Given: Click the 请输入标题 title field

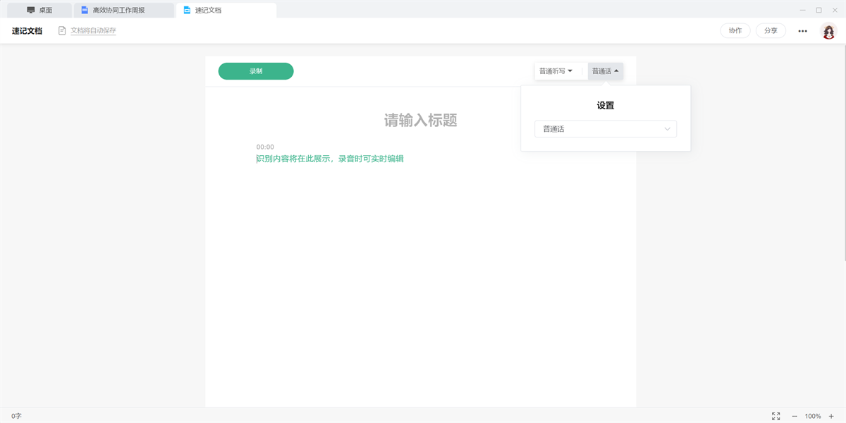Looking at the screenshot, I should coord(420,121).
